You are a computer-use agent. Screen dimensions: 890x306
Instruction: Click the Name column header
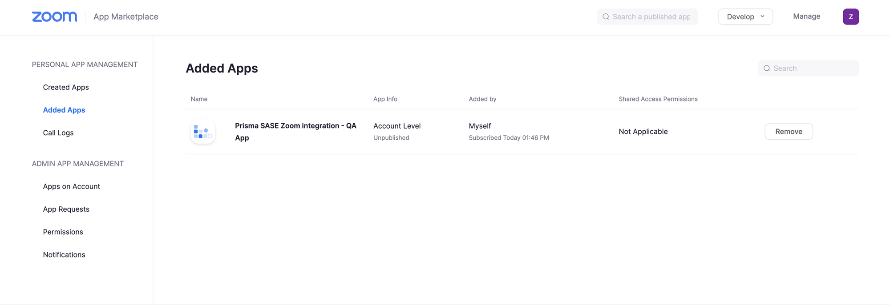pos(199,99)
